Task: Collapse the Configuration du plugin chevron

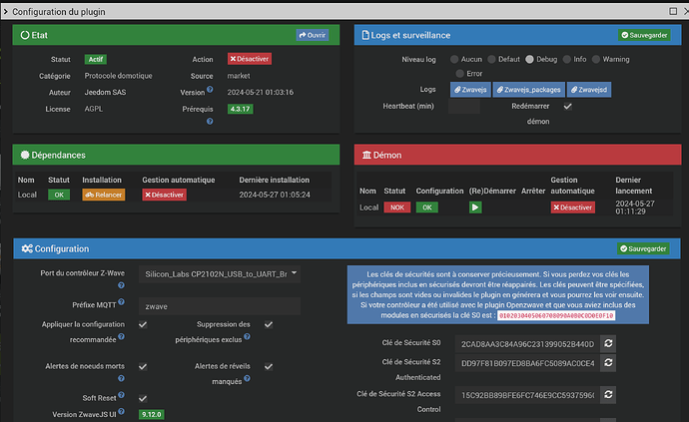Action: click(x=6, y=12)
